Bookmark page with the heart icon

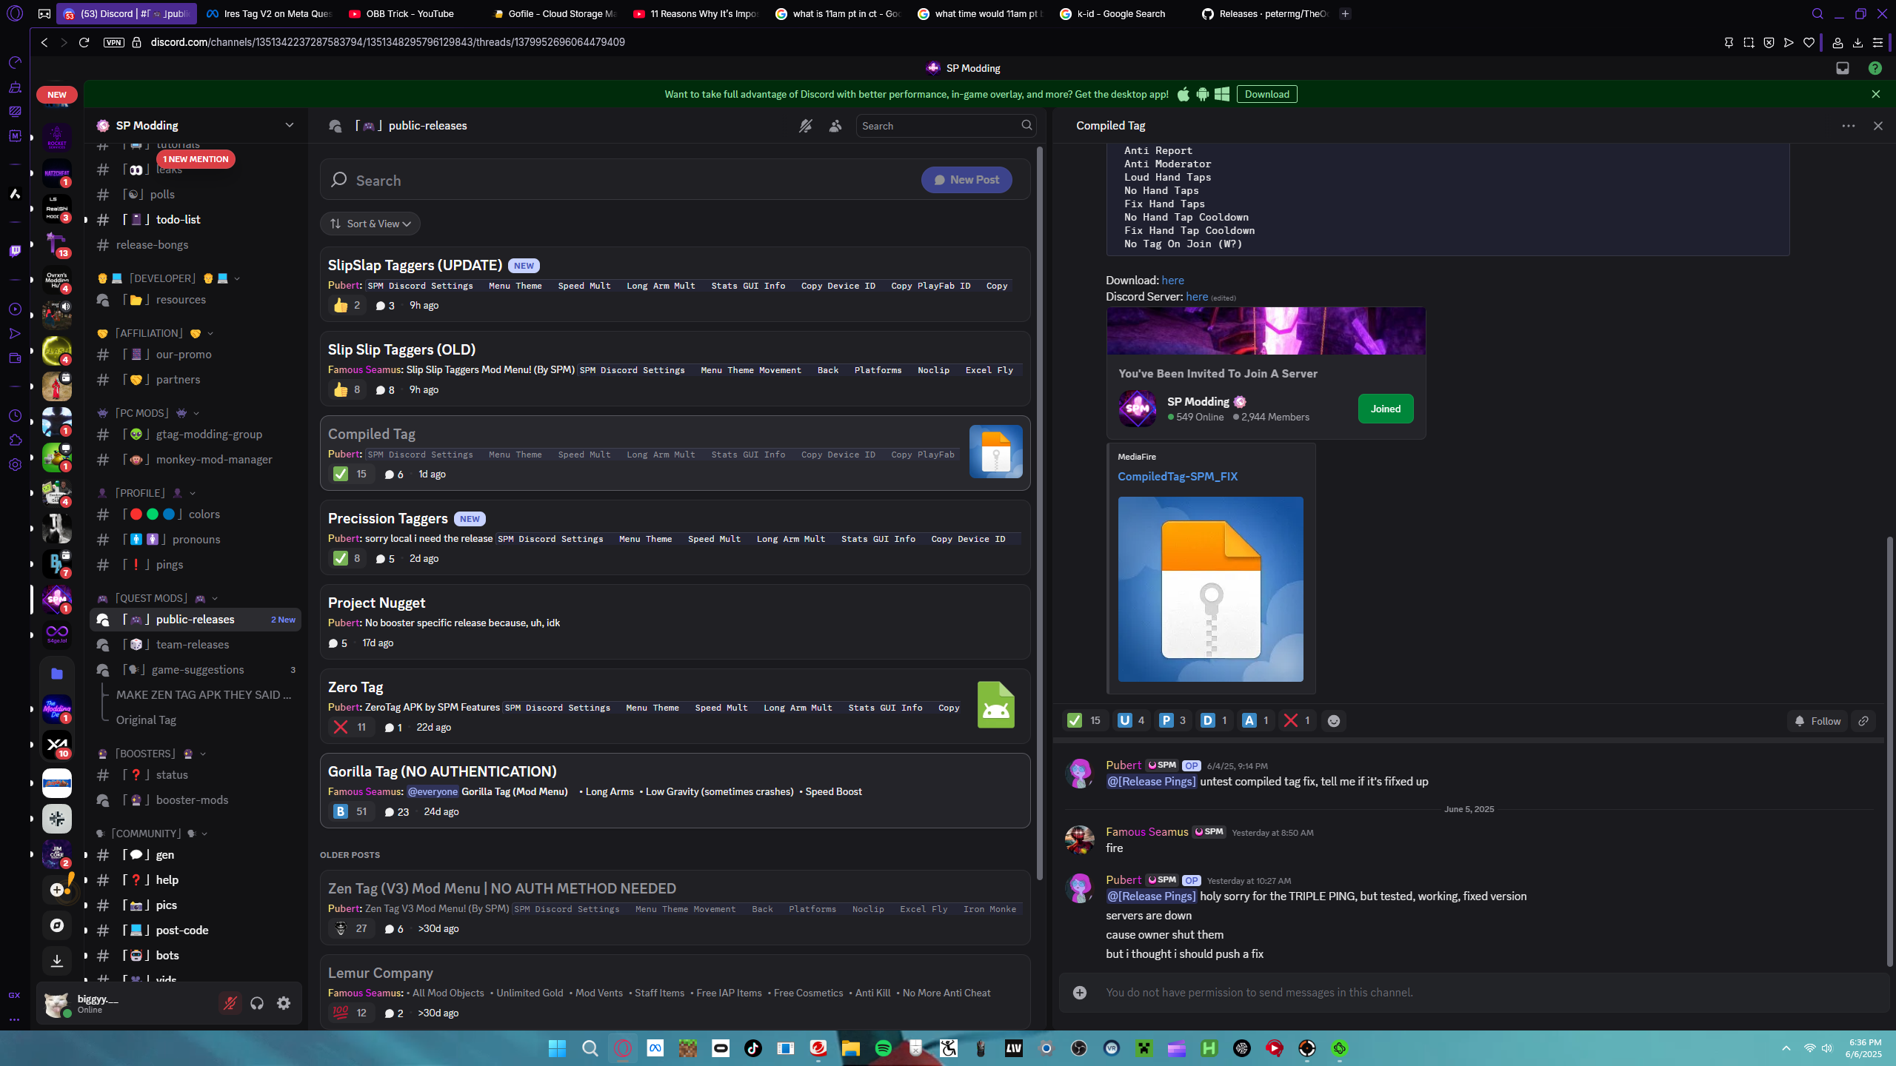pos(1809,43)
